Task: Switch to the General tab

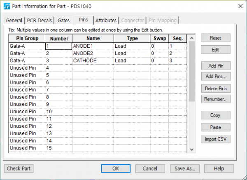Action: click(x=14, y=20)
